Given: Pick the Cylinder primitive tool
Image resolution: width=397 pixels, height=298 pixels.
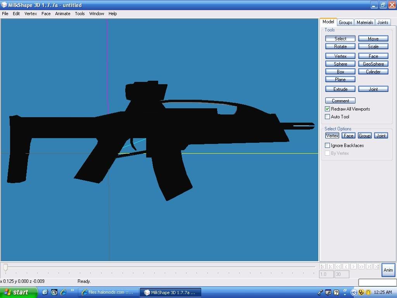Looking at the screenshot, I should [373, 72].
